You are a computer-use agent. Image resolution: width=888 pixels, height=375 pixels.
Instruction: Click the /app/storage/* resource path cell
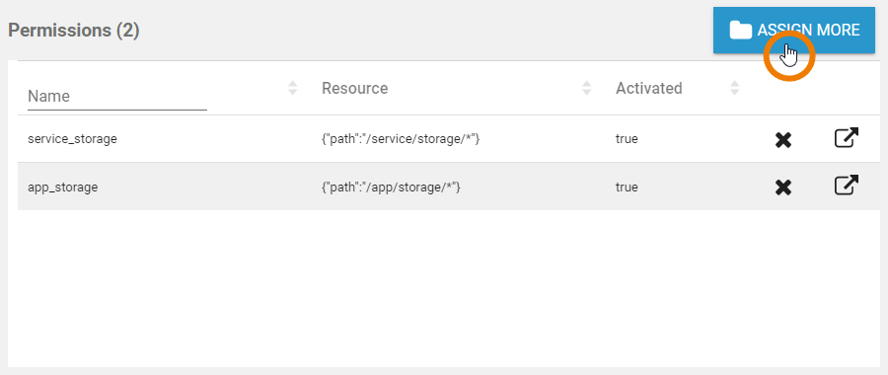click(x=392, y=187)
